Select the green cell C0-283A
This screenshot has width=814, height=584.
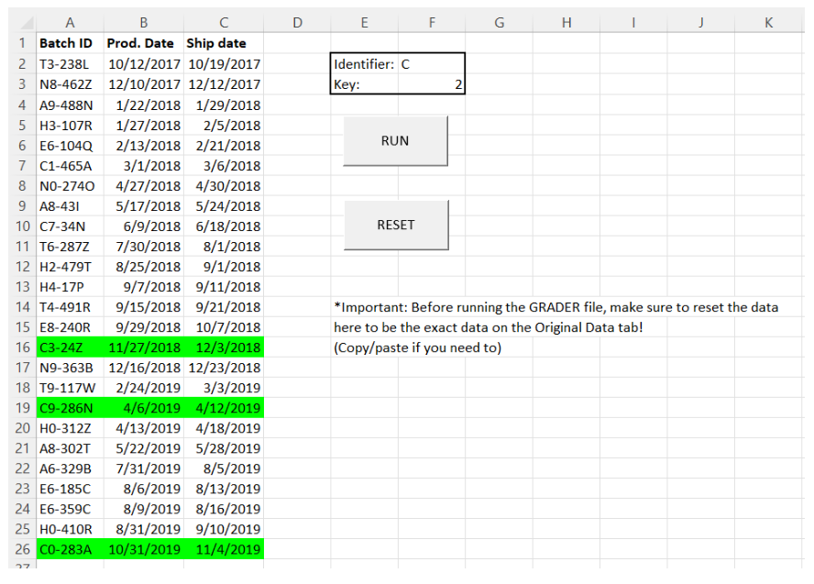pyautogui.click(x=70, y=548)
